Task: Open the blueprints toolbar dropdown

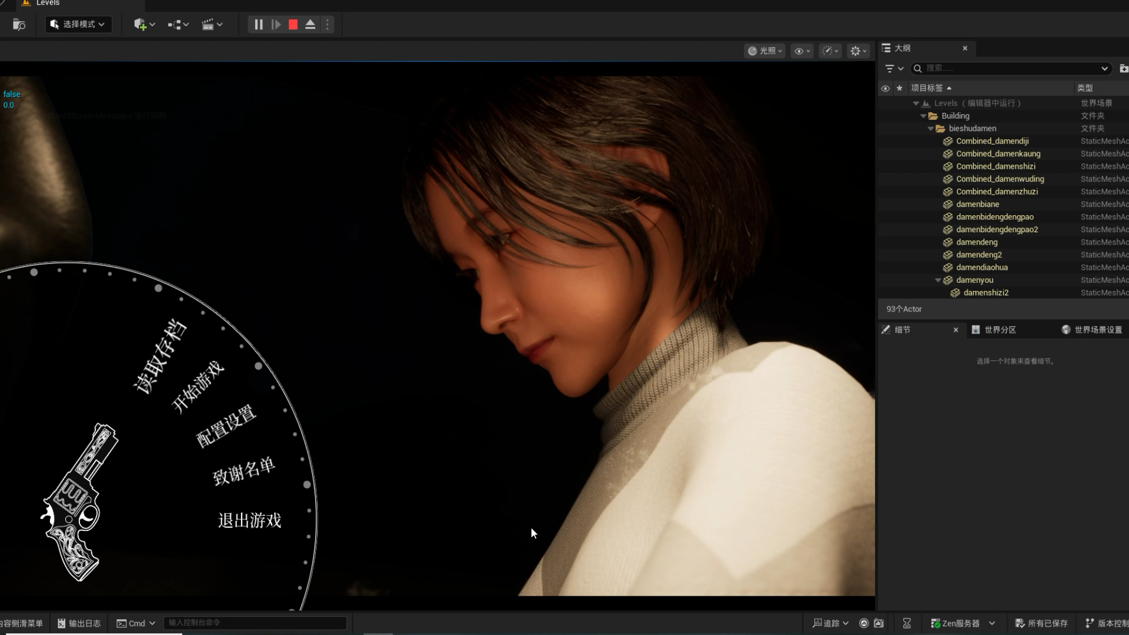Action: [x=178, y=25]
